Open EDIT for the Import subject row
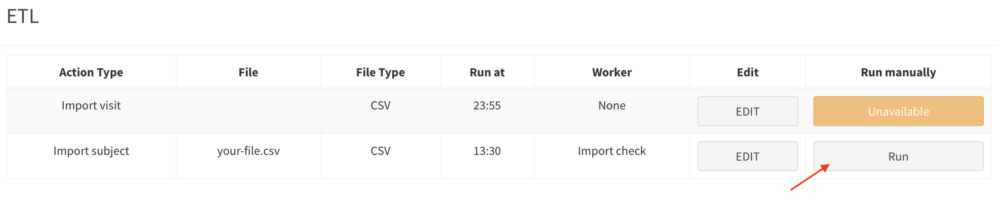 click(x=747, y=156)
